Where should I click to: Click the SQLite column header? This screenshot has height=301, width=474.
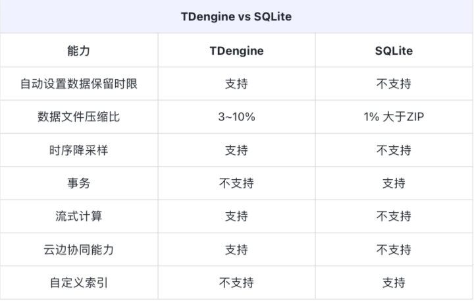coord(394,51)
